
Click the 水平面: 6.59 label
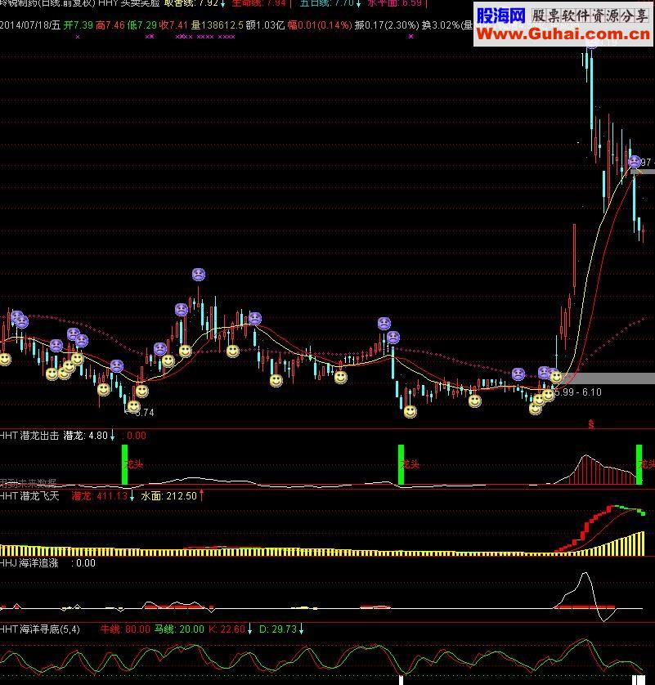click(x=397, y=3)
